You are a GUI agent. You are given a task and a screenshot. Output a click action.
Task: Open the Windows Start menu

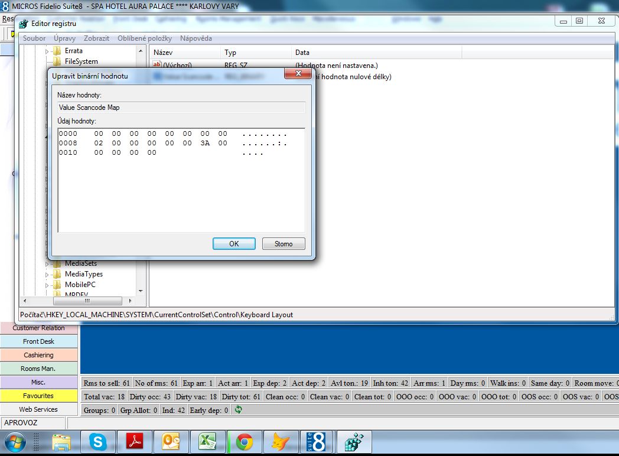coord(15,441)
